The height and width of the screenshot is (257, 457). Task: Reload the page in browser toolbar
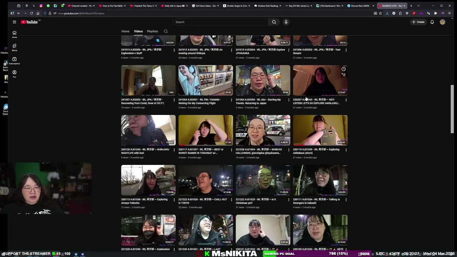pyautogui.click(x=31, y=13)
